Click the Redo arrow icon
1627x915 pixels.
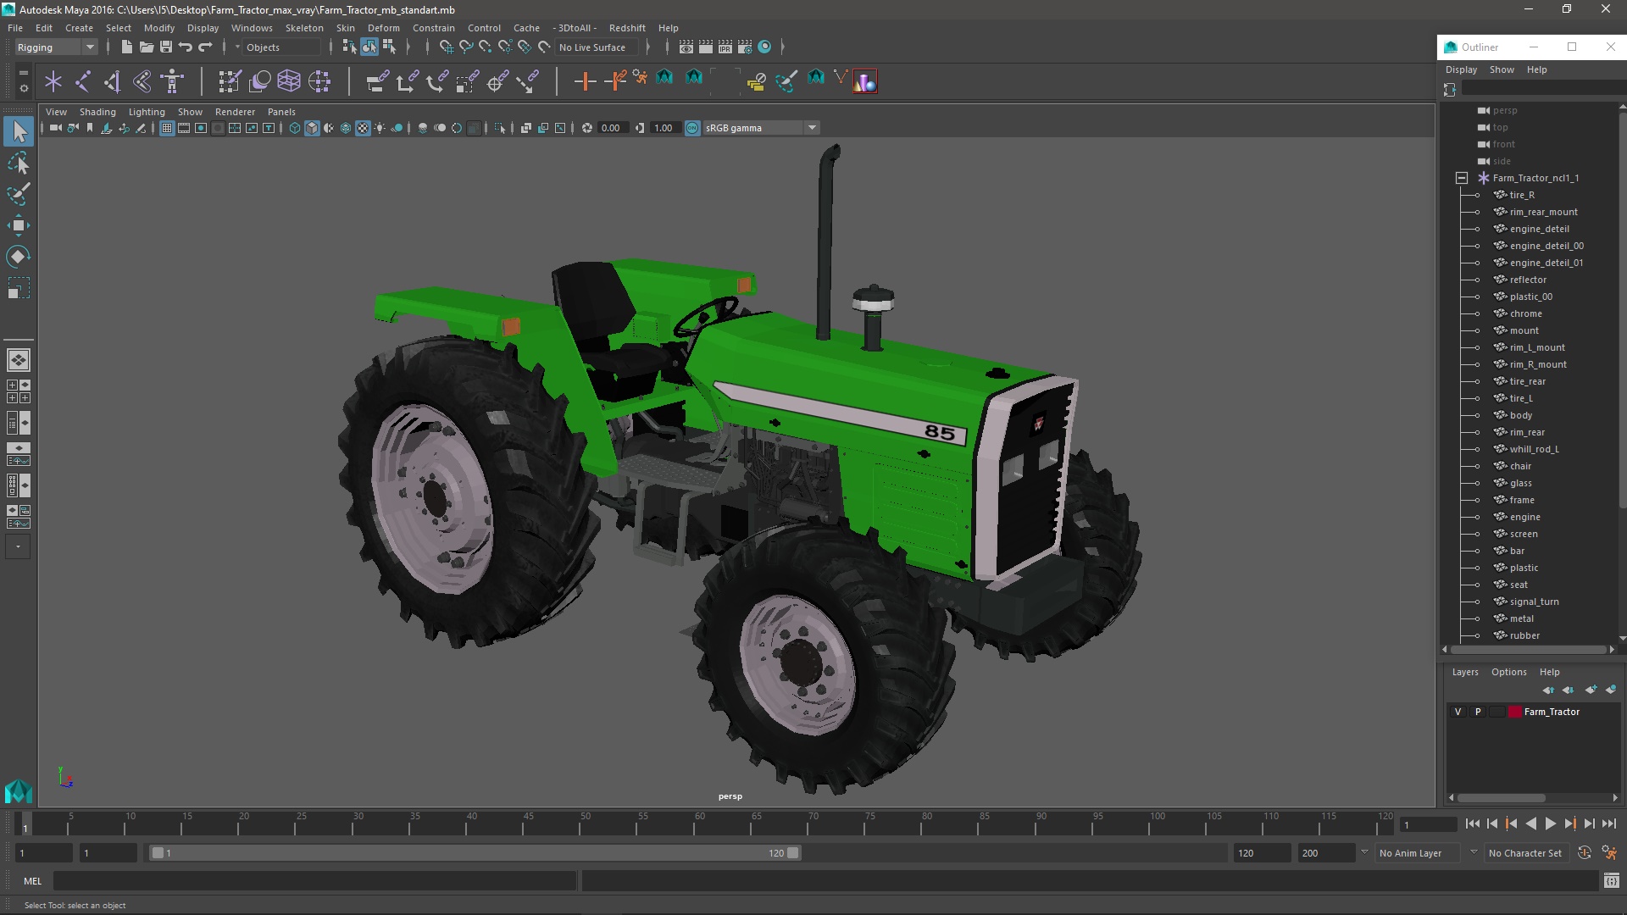pos(205,47)
